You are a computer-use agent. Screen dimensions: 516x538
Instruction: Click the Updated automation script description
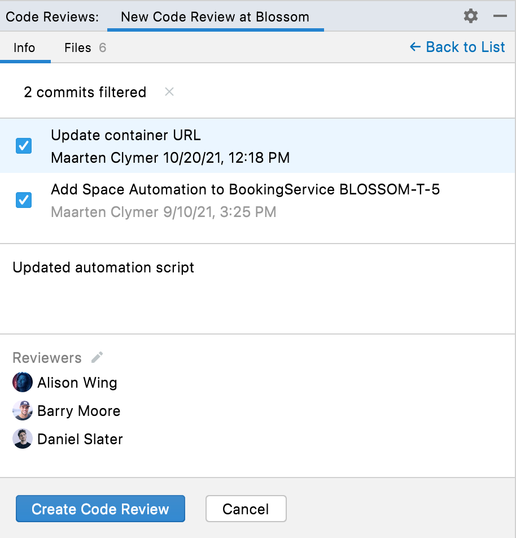(x=103, y=267)
